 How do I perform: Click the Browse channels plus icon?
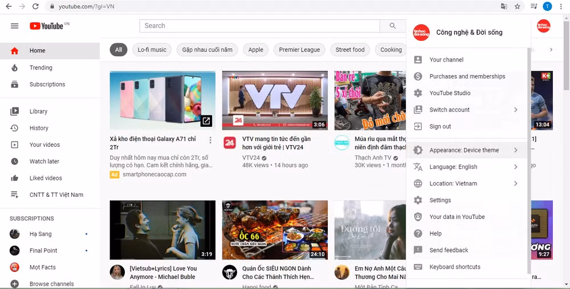pos(15,284)
